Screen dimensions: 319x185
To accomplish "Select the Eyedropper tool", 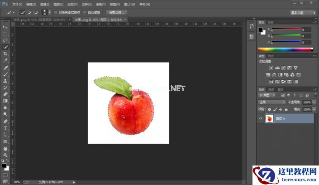I will pos(5,60).
